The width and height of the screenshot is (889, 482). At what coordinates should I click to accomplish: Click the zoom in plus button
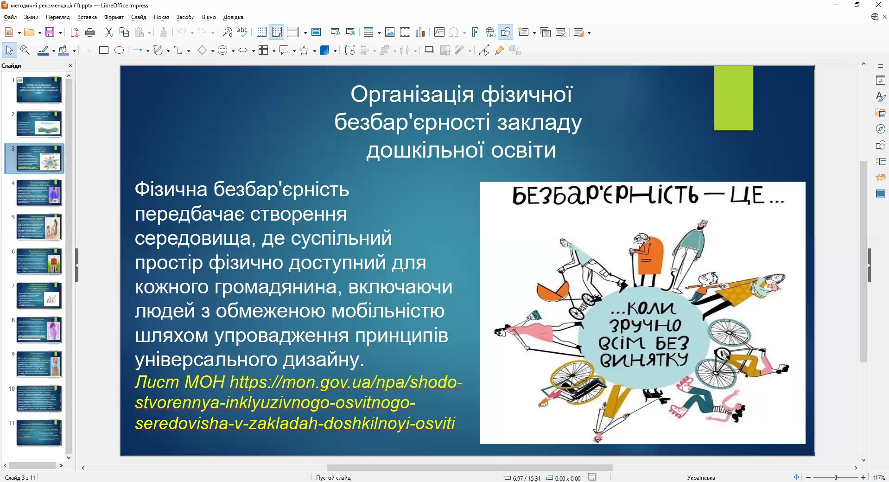tap(863, 477)
